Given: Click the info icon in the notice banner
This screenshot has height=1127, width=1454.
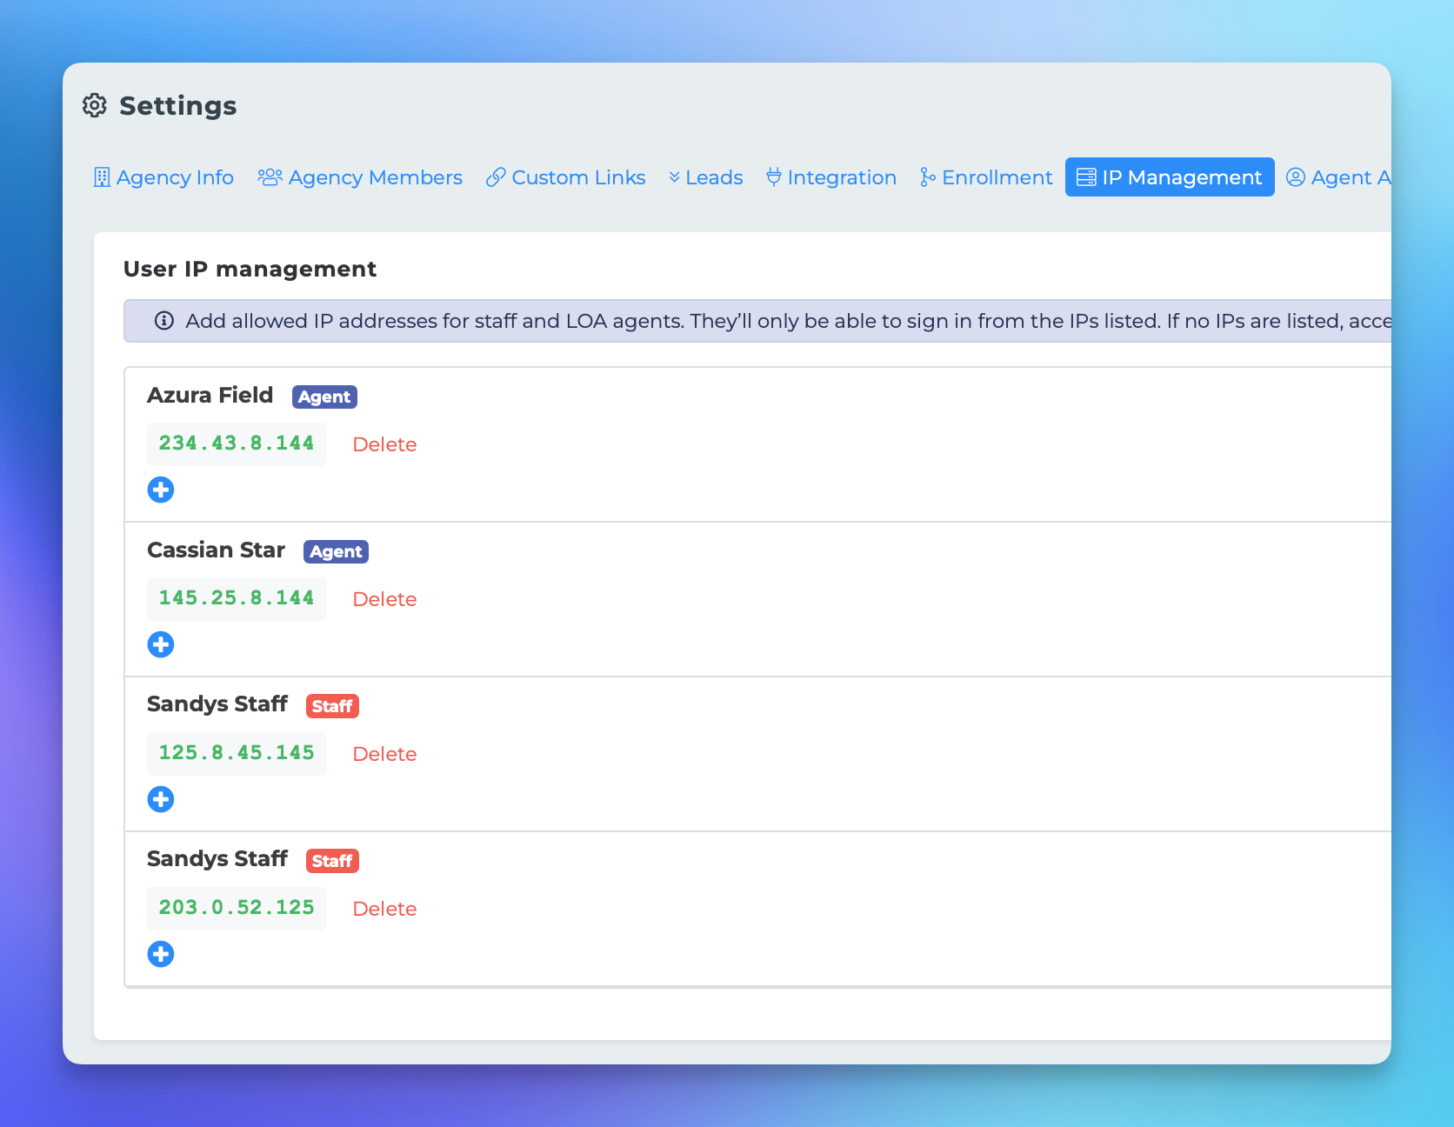Looking at the screenshot, I should coord(163,321).
